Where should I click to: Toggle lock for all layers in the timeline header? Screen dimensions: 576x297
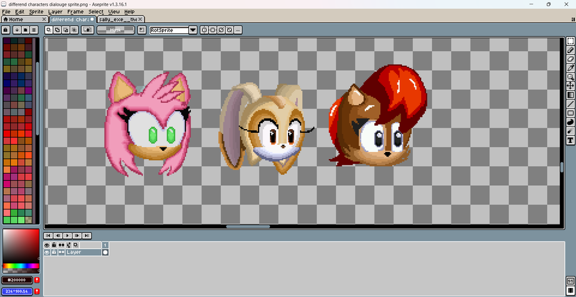[x=54, y=245]
